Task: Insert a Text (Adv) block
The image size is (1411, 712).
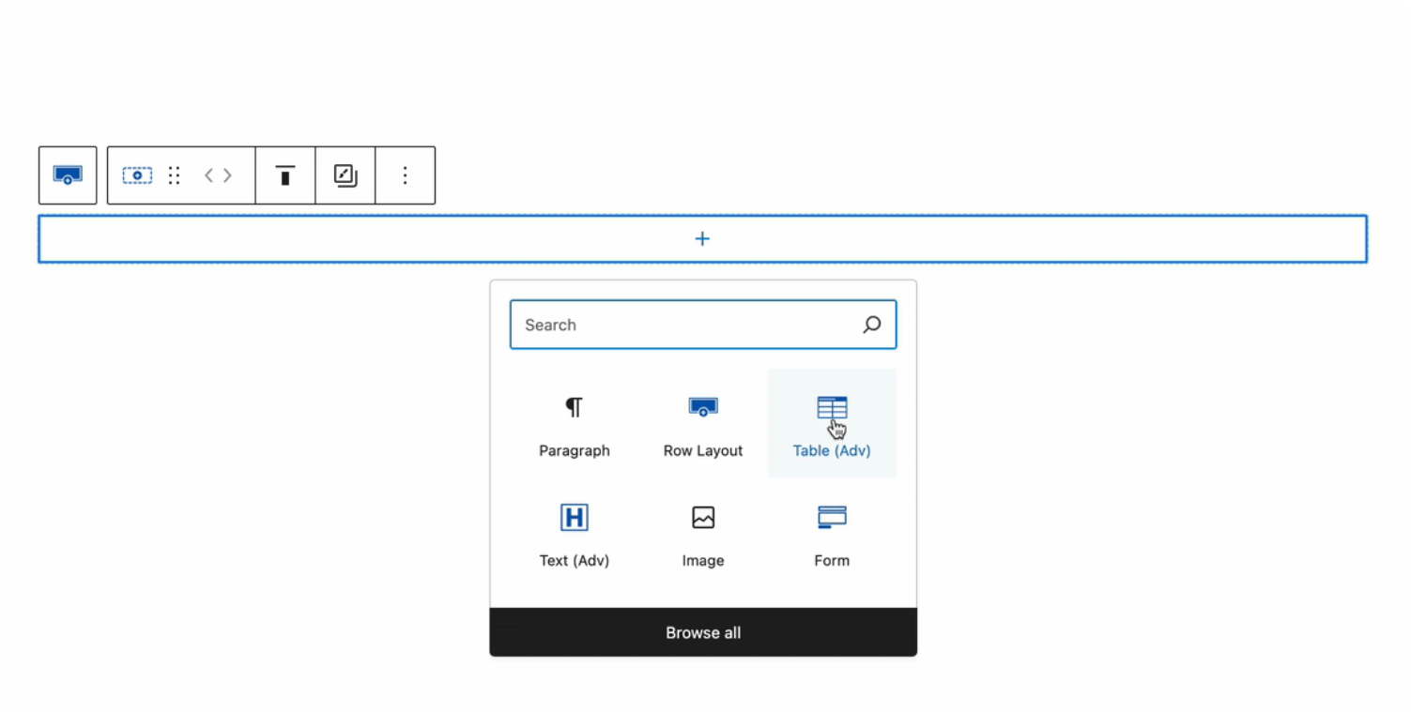Action: coord(574,517)
